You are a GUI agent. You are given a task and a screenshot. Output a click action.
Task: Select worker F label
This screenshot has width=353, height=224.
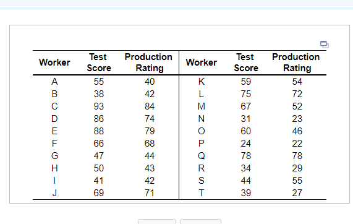point(54,144)
